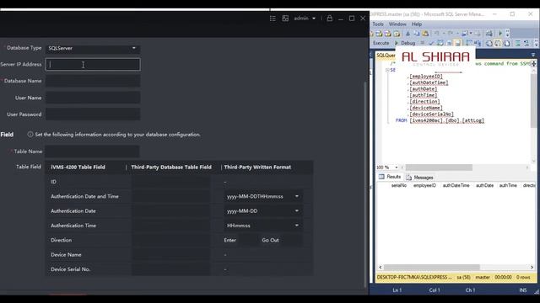Click the query editor horizontal scrollbar
540x303 pixels.
pyautogui.click(x=439, y=167)
